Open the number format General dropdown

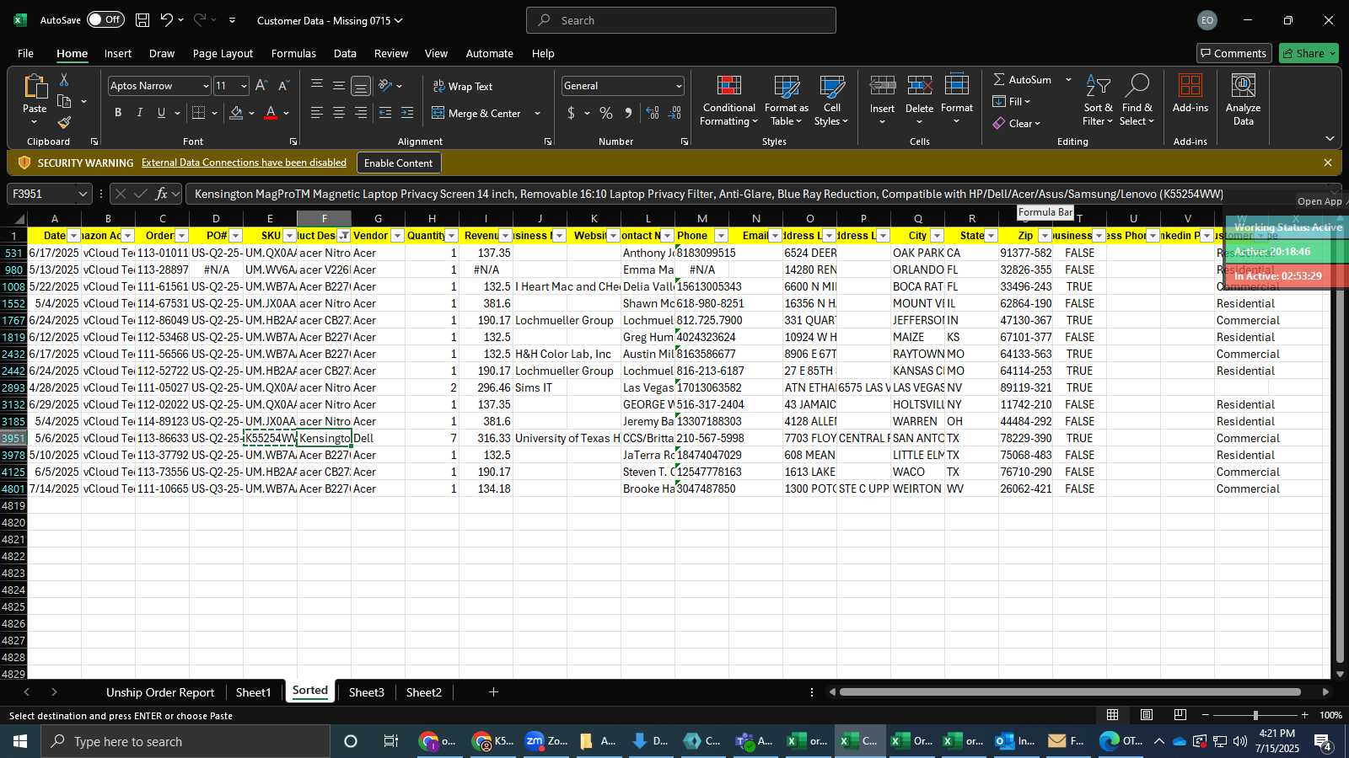[x=679, y=86]
